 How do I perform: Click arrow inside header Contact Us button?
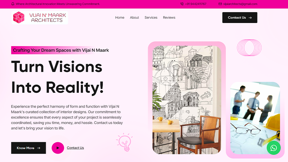[x=250, y=18]
